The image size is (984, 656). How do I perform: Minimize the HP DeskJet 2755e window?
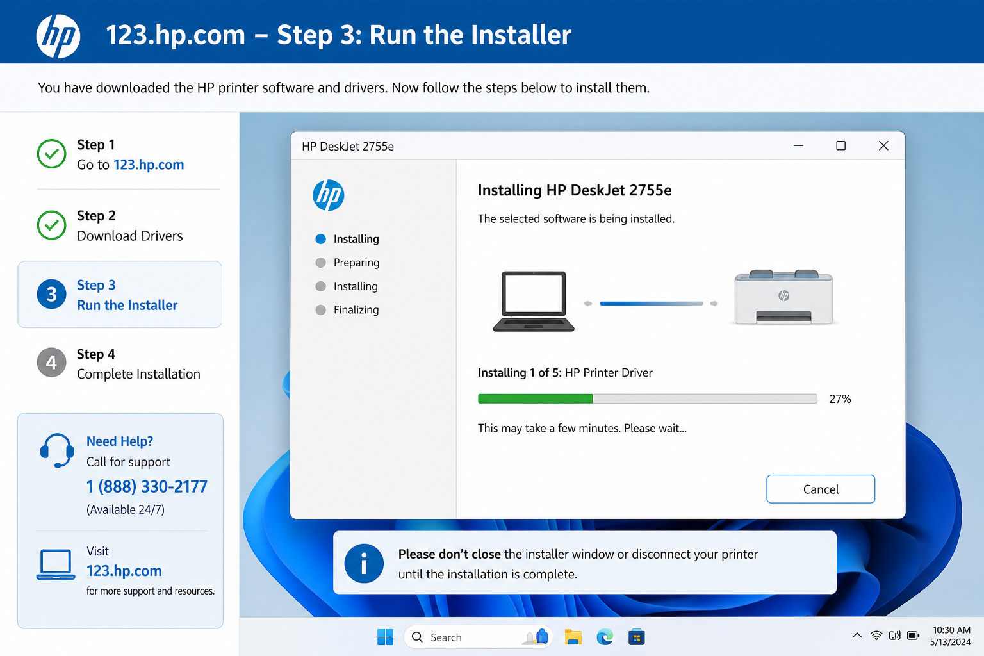(x=798, y=146)
